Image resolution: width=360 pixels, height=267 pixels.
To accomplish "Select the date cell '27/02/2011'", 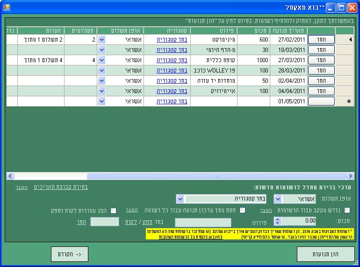I will click(x=288, y=39).
